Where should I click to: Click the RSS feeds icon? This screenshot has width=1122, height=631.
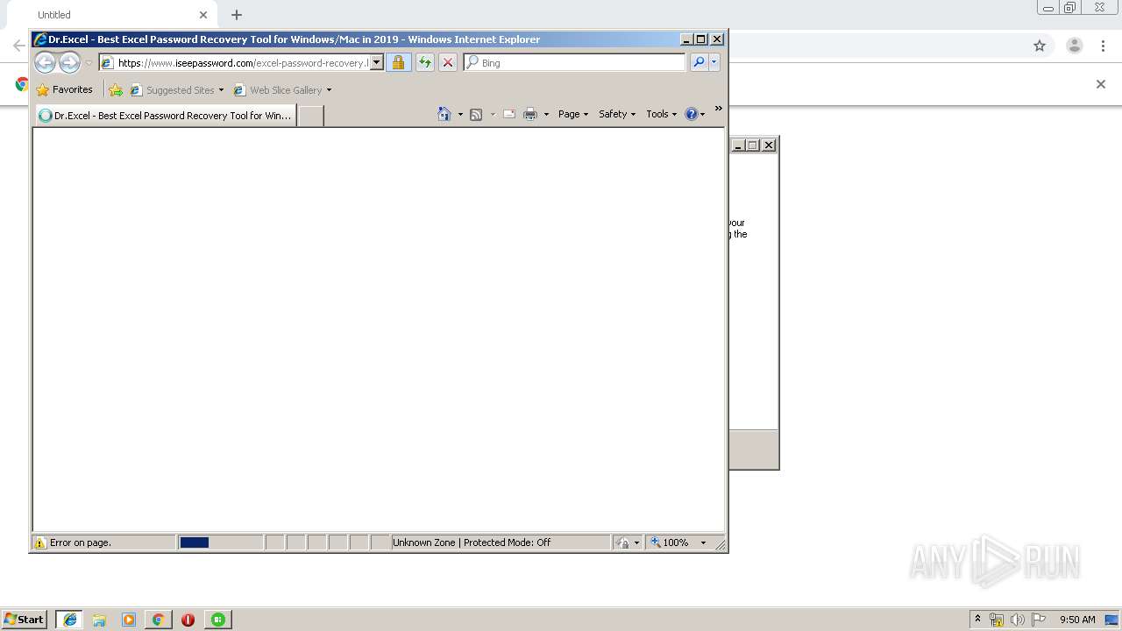coord(476,114)
